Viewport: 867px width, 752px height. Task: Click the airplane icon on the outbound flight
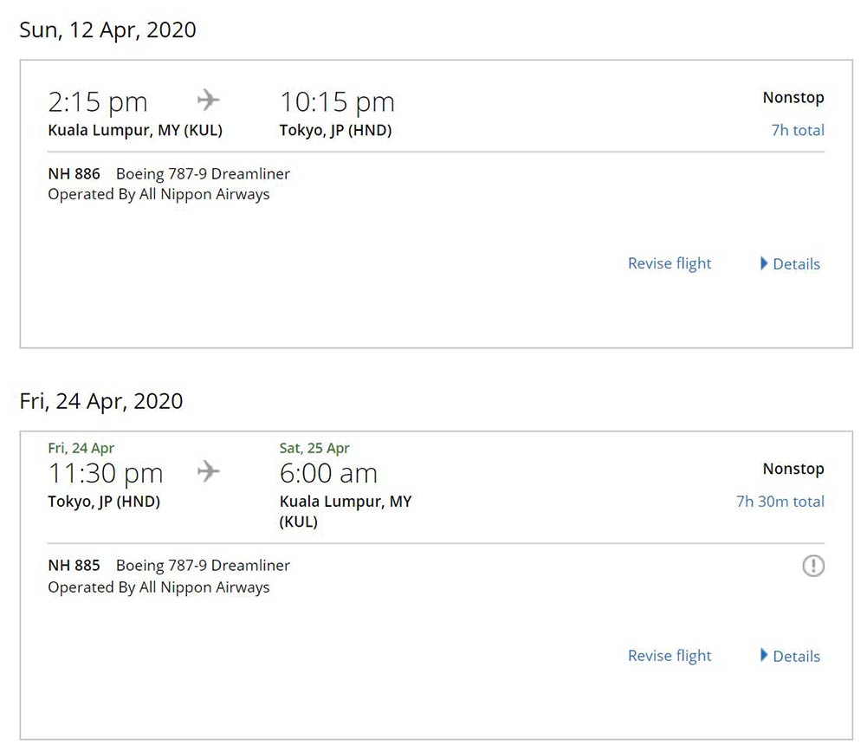[209, 100]
